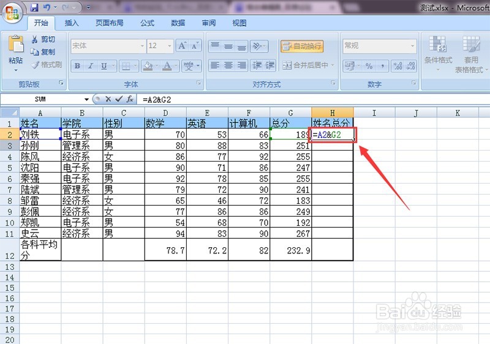This screenshot has width=490, height=344.
Task: Open 条件格式 conditional formatting
Action: 438,53
